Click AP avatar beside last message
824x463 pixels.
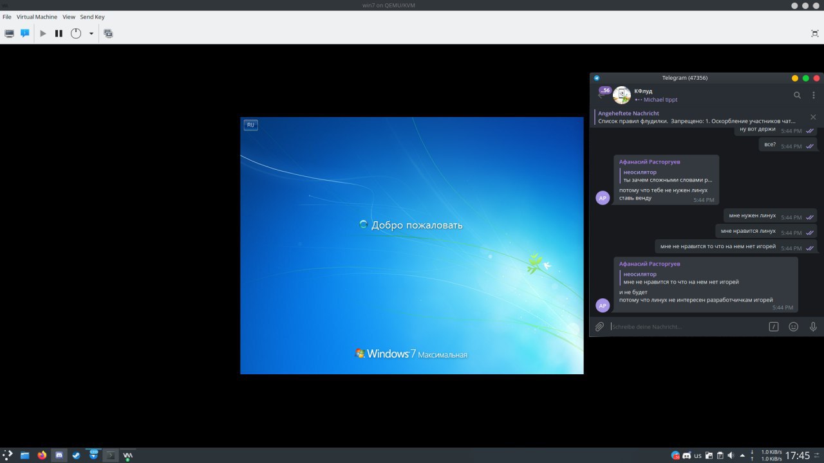[603, 305]
